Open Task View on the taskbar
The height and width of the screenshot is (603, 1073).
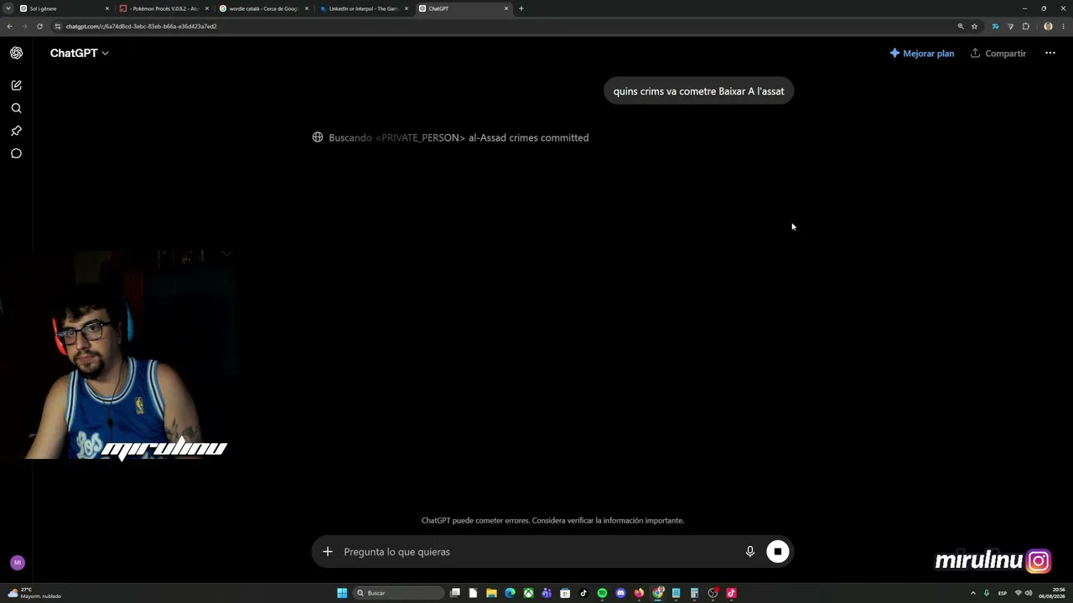[x=455, y=593]
